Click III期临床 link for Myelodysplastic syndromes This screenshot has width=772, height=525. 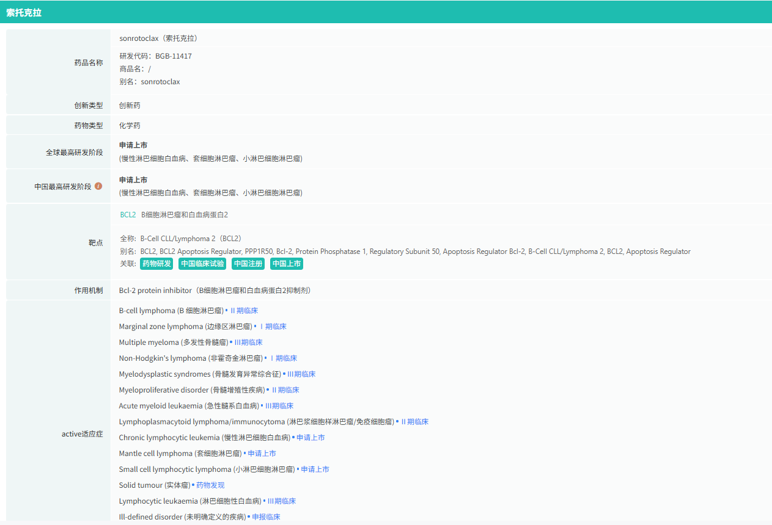click(301, 374)
